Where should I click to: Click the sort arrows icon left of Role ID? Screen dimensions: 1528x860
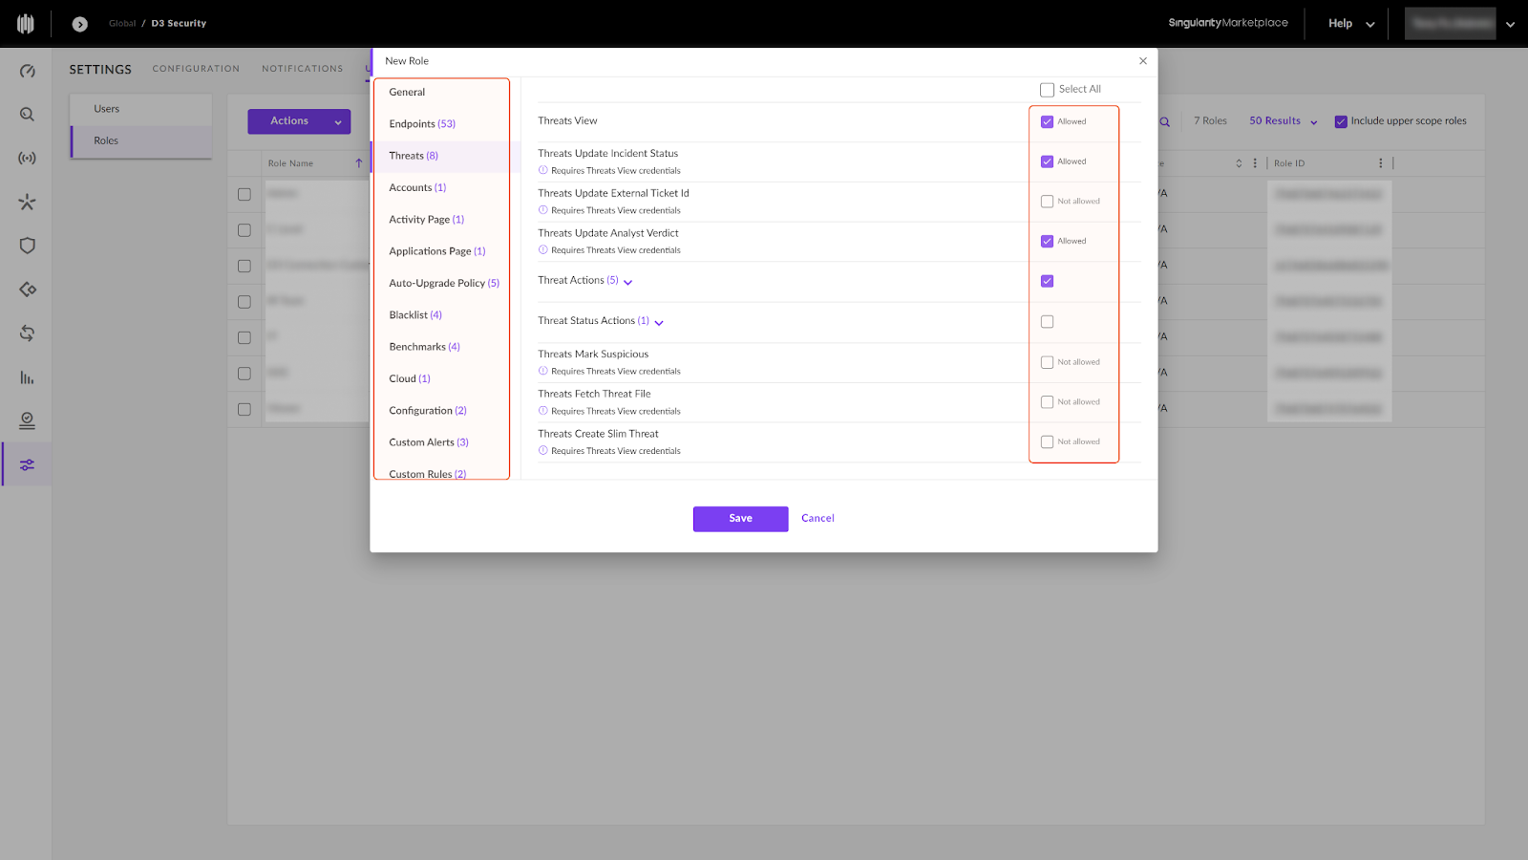point(1239,163)
